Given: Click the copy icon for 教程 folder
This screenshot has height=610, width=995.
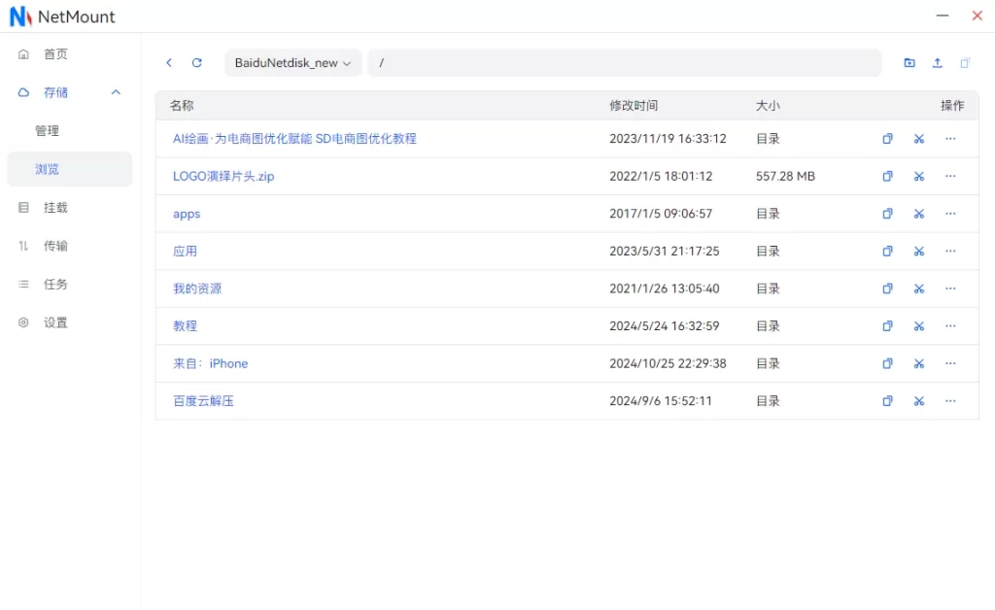Looking at the screenshot, I should (x=887, y=326).
